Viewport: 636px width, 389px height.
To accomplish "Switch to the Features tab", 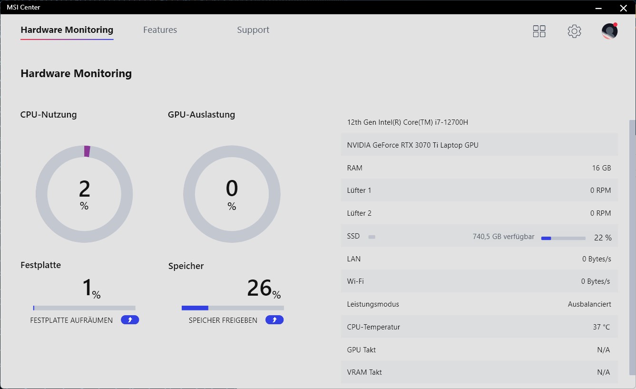I will coord(160,30).
